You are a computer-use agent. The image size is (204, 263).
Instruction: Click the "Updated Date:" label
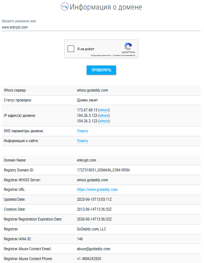15,199
